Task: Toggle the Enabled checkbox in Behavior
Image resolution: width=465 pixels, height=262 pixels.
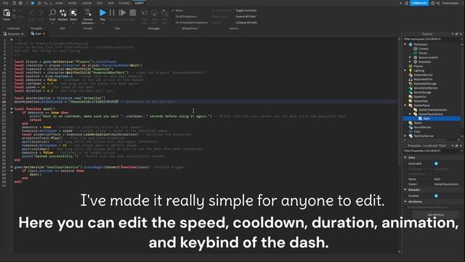Action: (x=436, y=196)
